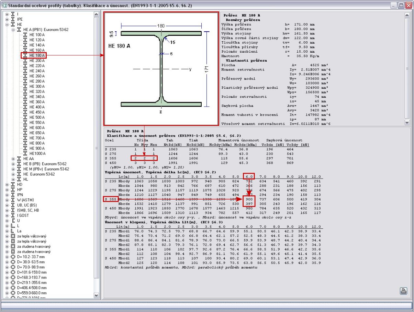Click the circular tube icon for D= 10.2- 33.7 mm
The height and width of the screenshot is (312, 414).
tap(13, 257)
